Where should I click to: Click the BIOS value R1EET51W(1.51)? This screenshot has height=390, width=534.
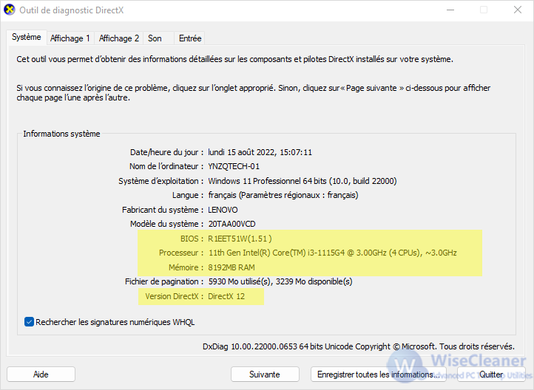(240, 239)
